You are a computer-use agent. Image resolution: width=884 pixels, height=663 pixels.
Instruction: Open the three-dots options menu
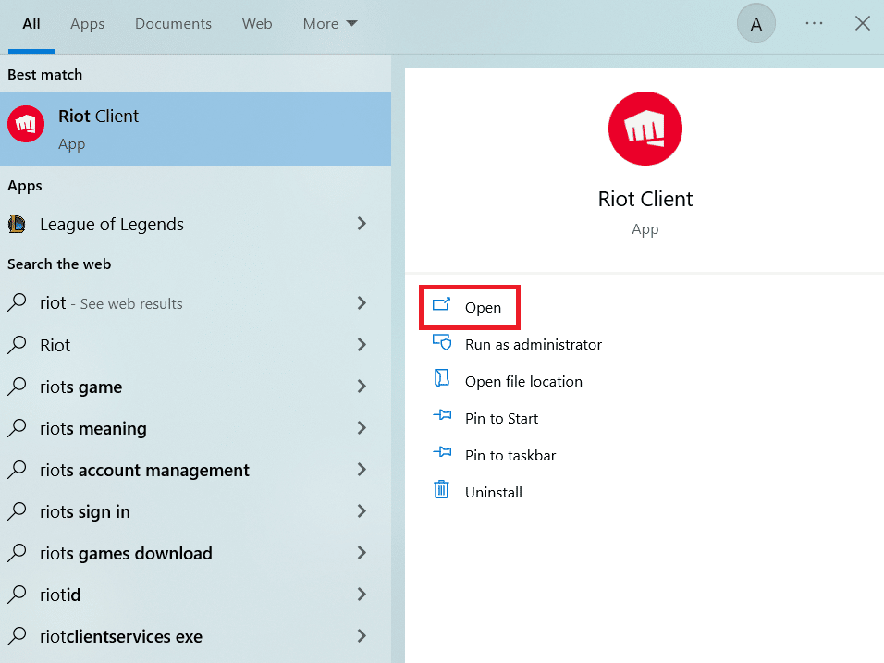pyautogui.click(x=814, y=23)
